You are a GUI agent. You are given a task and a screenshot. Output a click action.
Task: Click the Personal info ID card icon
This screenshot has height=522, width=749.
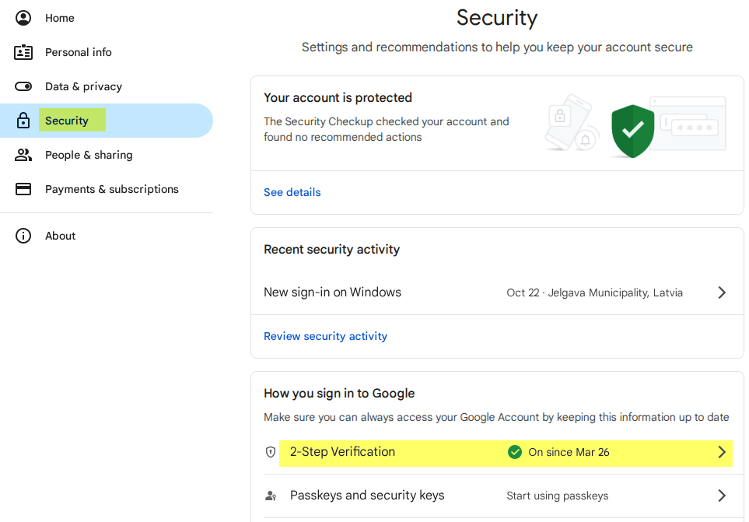tap(23, 52)
